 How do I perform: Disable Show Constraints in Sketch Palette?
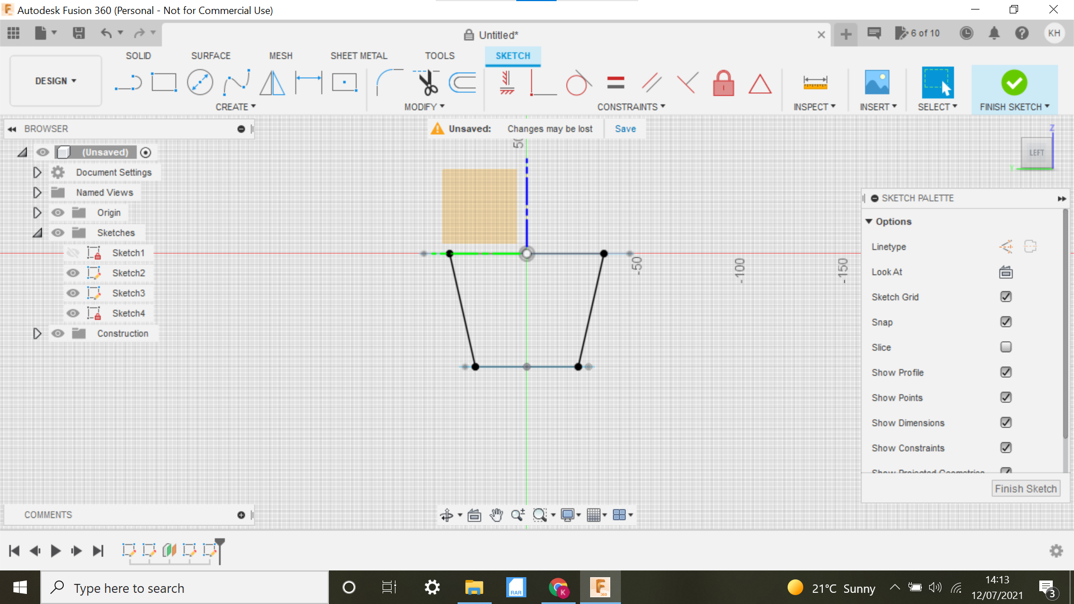[x=1006, y=447]
